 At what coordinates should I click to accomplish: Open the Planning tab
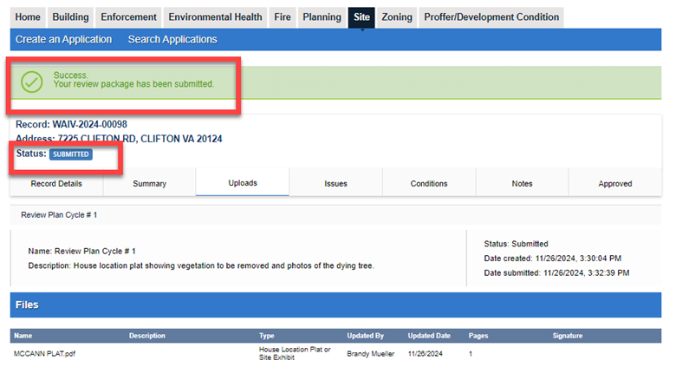coord(322,17)
